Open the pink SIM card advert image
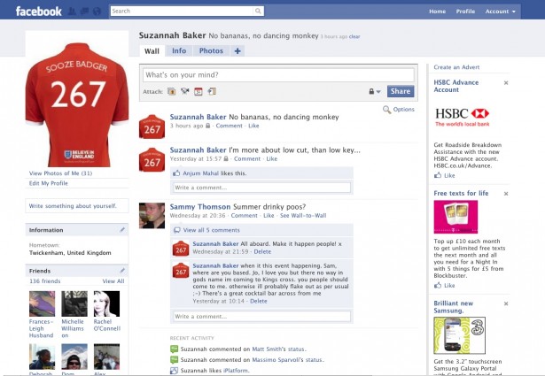This screenshot has height=376, width=545. pyautogui.click(x=455, y=217)
